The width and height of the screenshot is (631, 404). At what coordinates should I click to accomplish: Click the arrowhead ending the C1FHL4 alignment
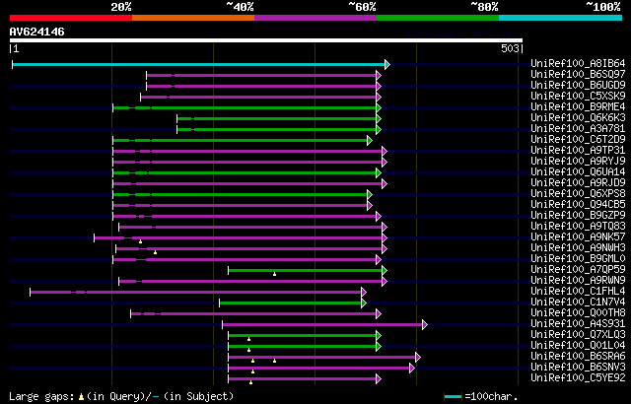(x=364, y=293)
